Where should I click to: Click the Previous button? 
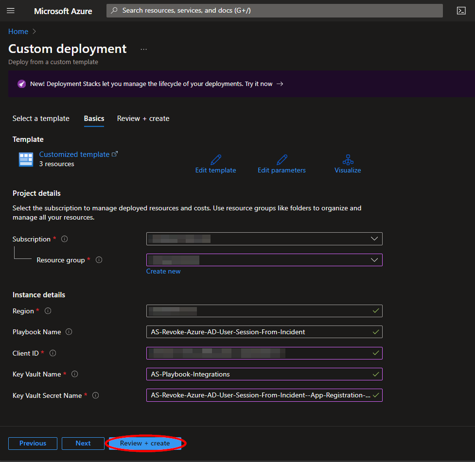33,444
